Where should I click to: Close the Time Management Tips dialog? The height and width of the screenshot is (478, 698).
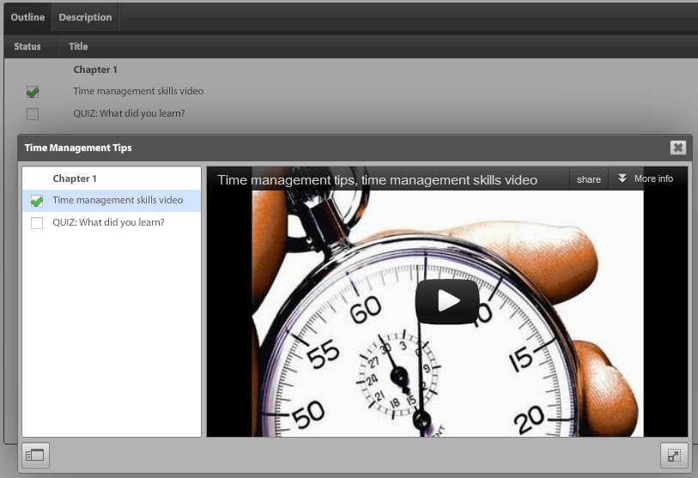coord(677,148)
